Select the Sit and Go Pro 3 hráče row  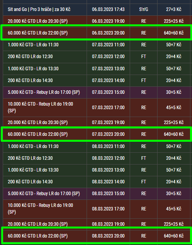point(97,9)
